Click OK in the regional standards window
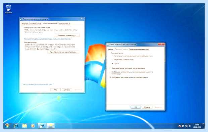208x132 pixels. 55,90
